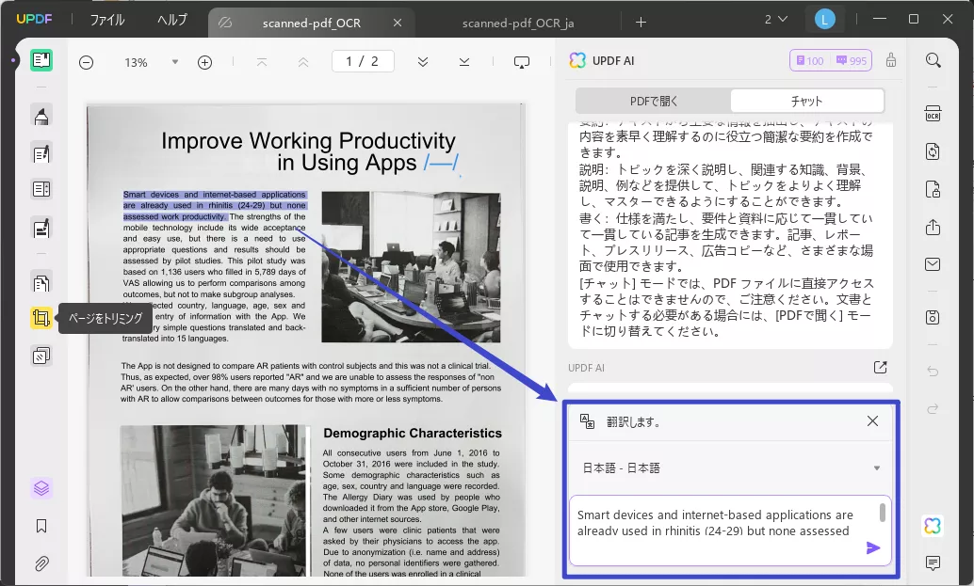974x586 pixels.
Task: Click the UPDF AI panel title
Action: 613,61
